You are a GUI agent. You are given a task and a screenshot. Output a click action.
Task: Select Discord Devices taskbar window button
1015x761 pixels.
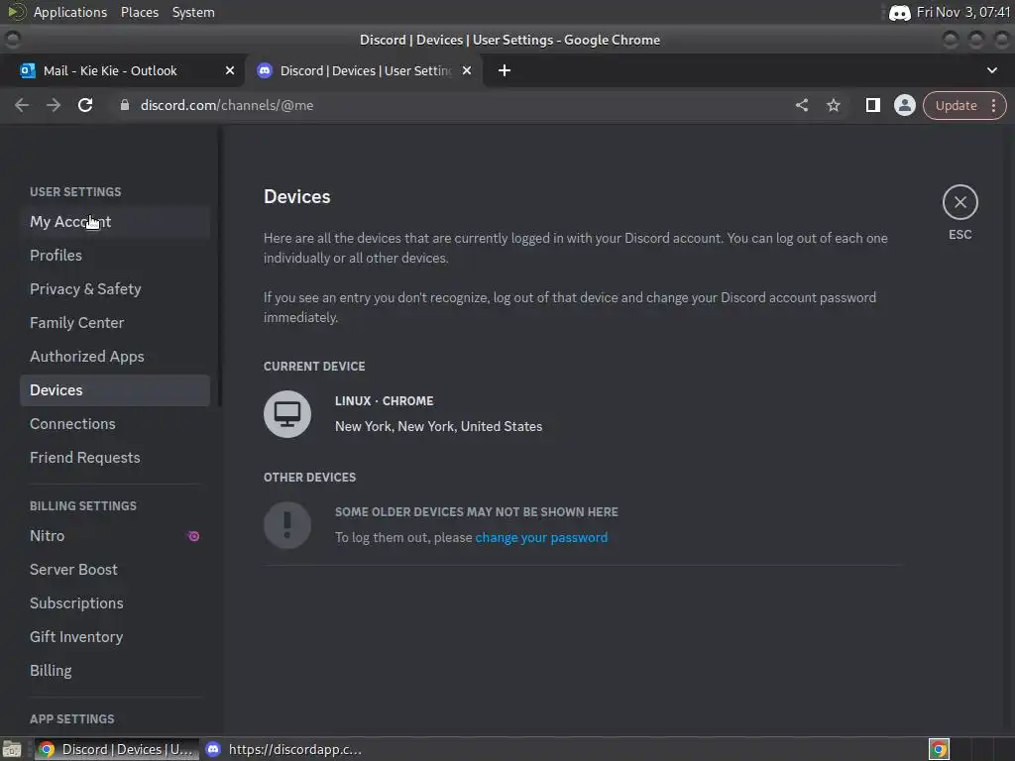pos(116,749)
